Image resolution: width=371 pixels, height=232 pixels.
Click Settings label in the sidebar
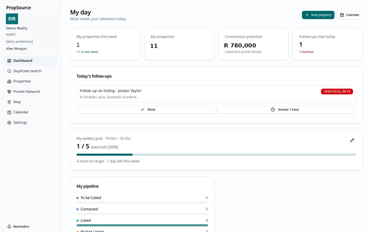click(x=20, y=123)
